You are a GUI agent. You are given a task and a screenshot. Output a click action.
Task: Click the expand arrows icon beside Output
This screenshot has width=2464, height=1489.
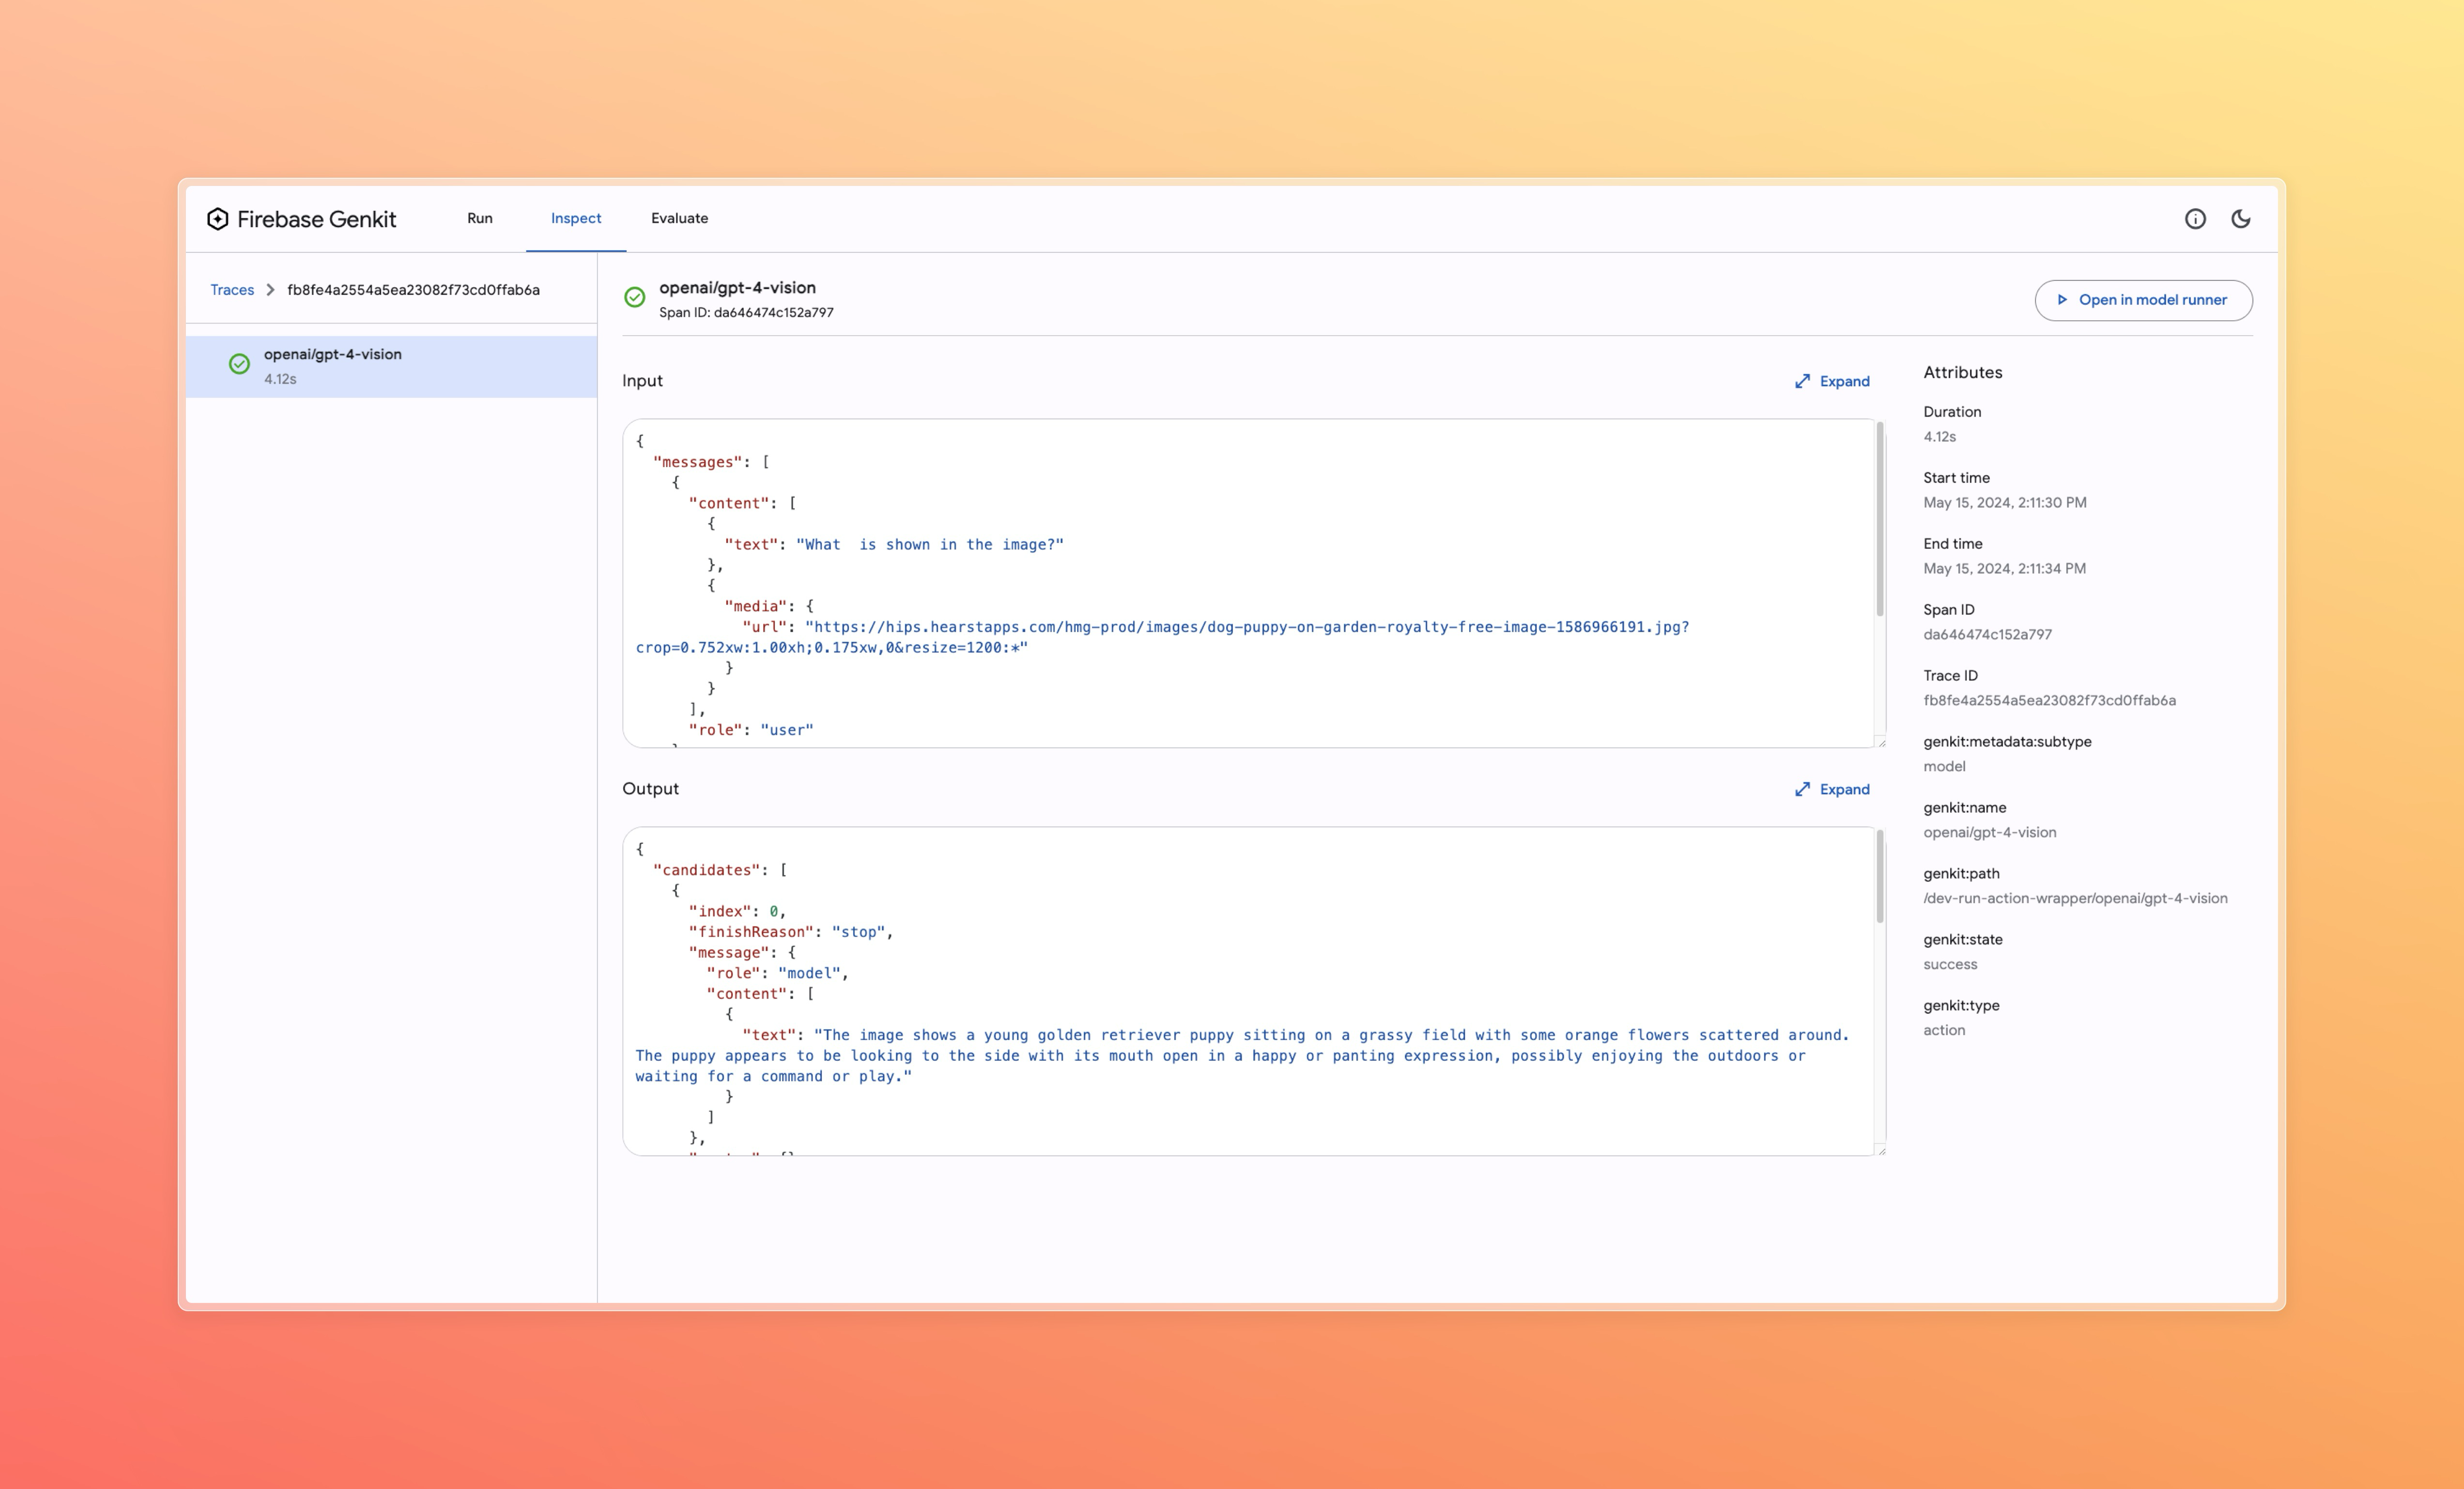1802,789
